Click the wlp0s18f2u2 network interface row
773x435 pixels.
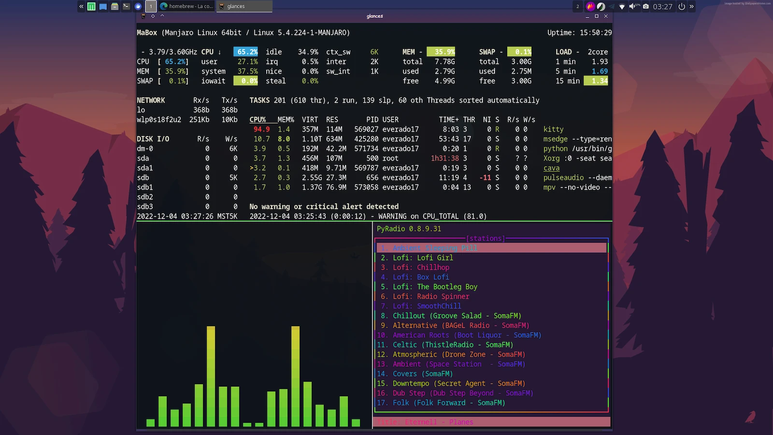click(x=187, y=119)
